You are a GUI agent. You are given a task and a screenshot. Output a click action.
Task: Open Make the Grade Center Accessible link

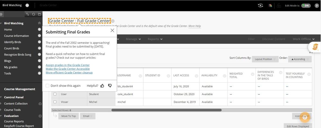(67, 69)
